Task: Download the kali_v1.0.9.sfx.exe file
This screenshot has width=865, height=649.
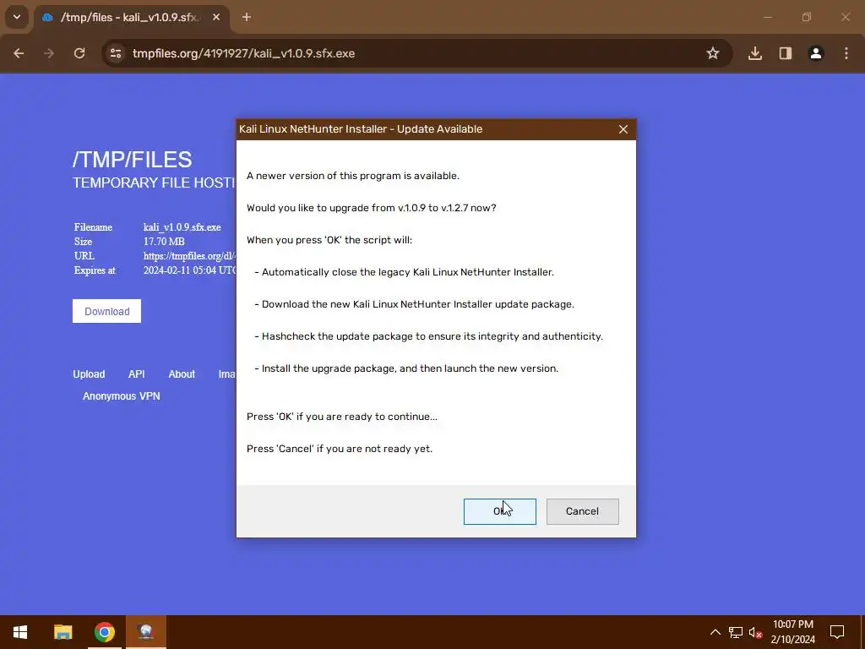Action: [106, 311]
